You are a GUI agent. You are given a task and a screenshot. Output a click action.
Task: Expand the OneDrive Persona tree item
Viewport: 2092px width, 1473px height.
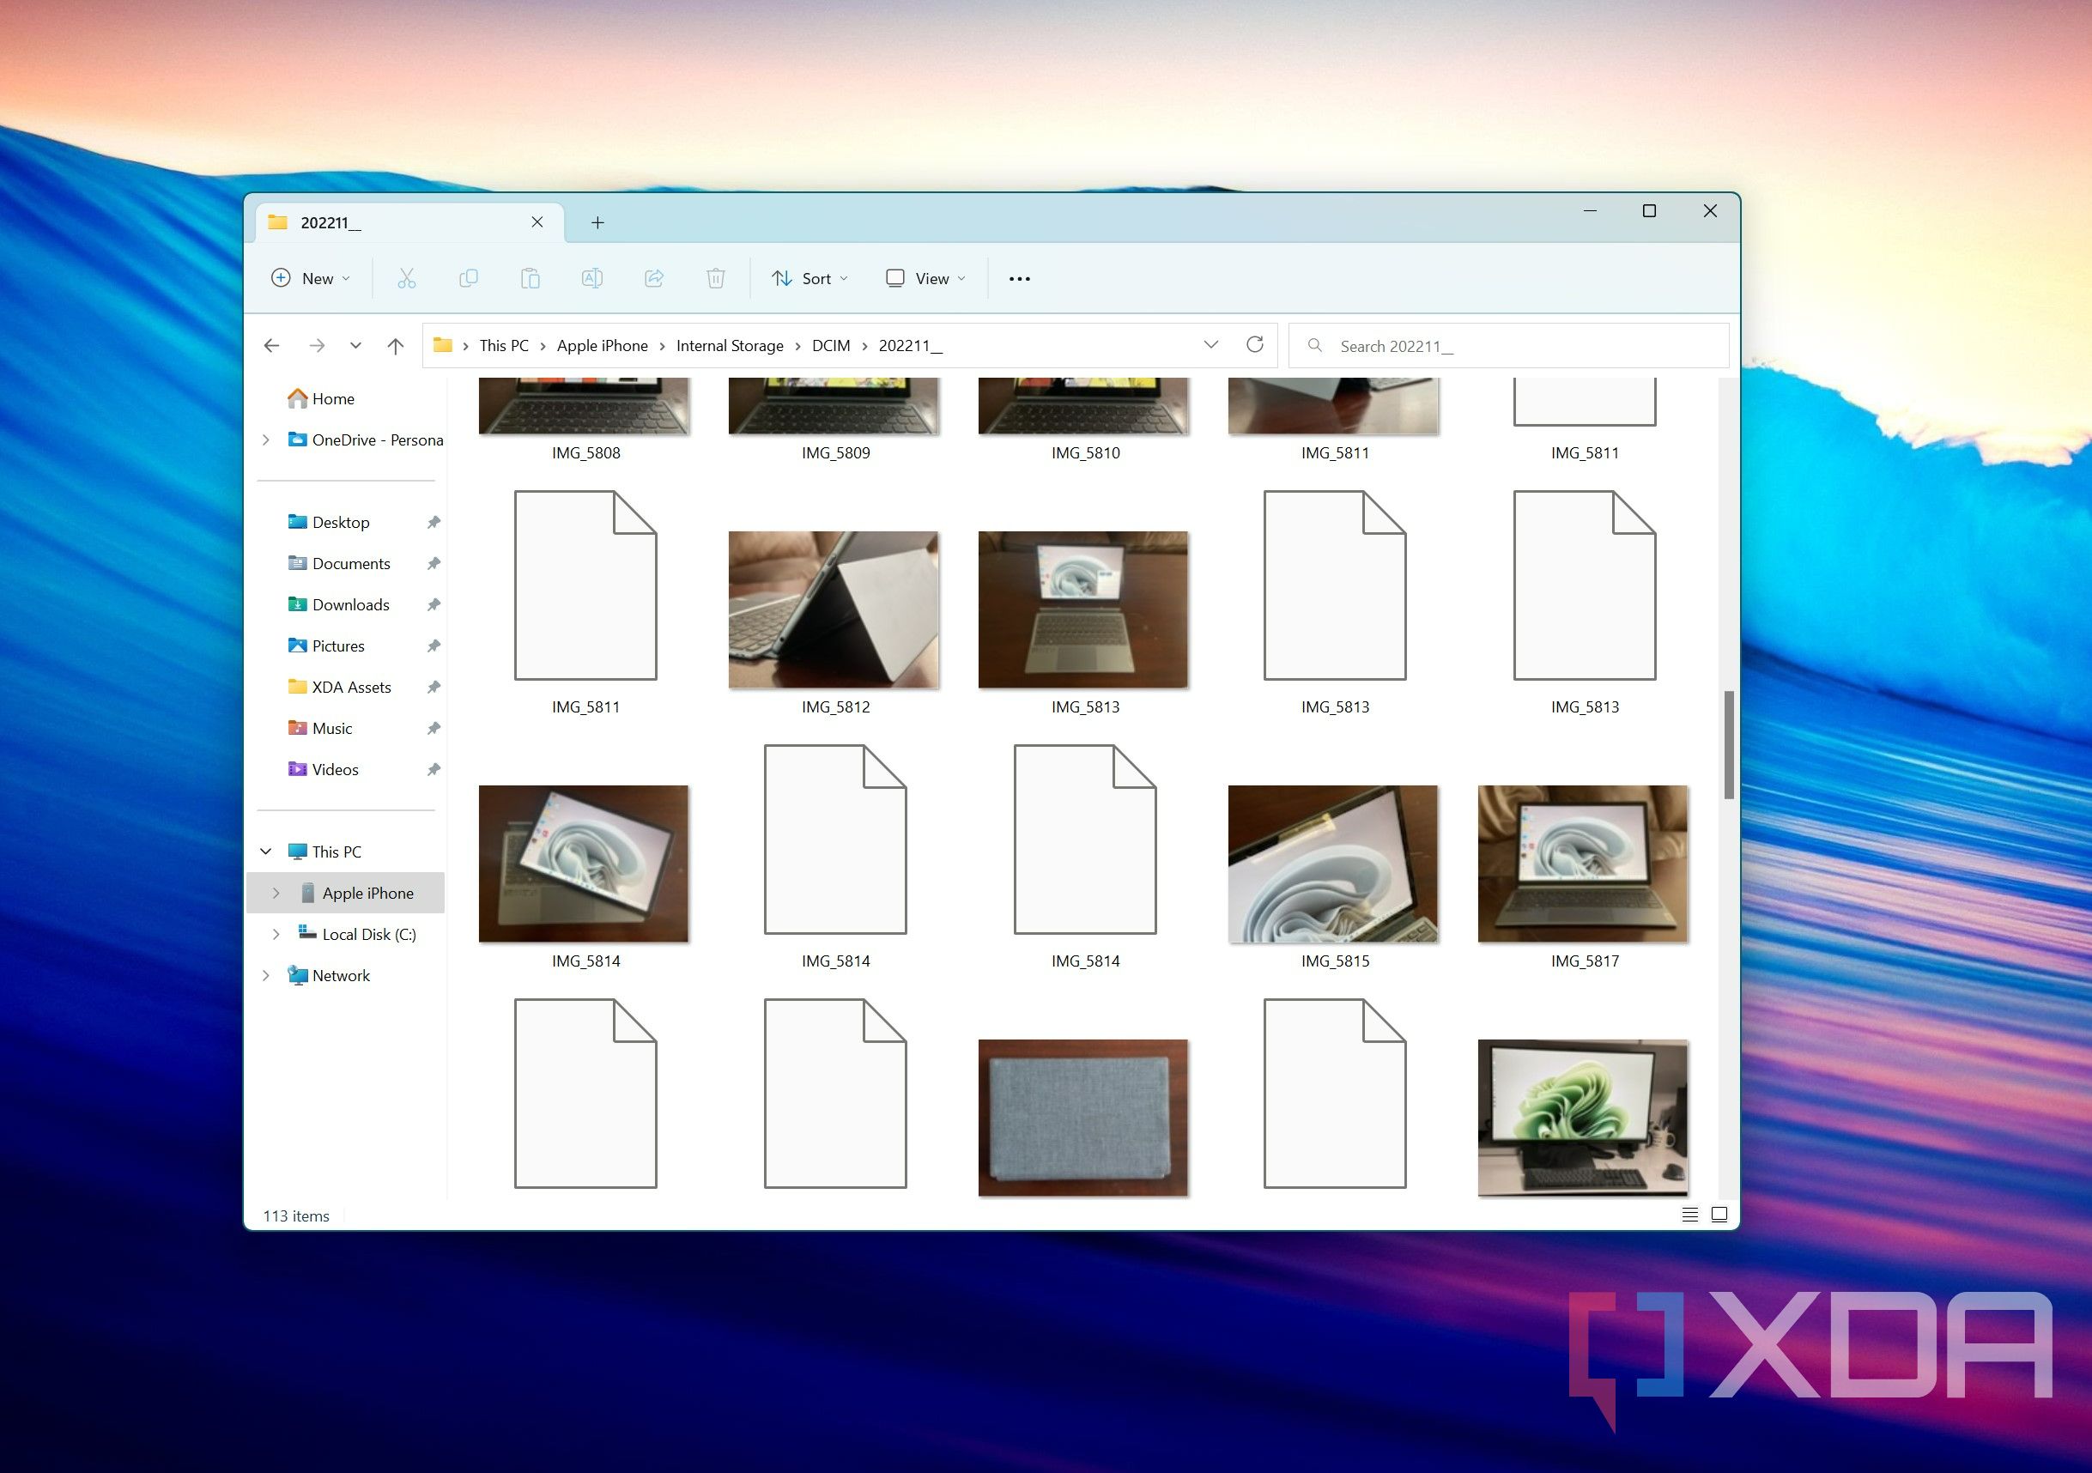tap(266, 440)
